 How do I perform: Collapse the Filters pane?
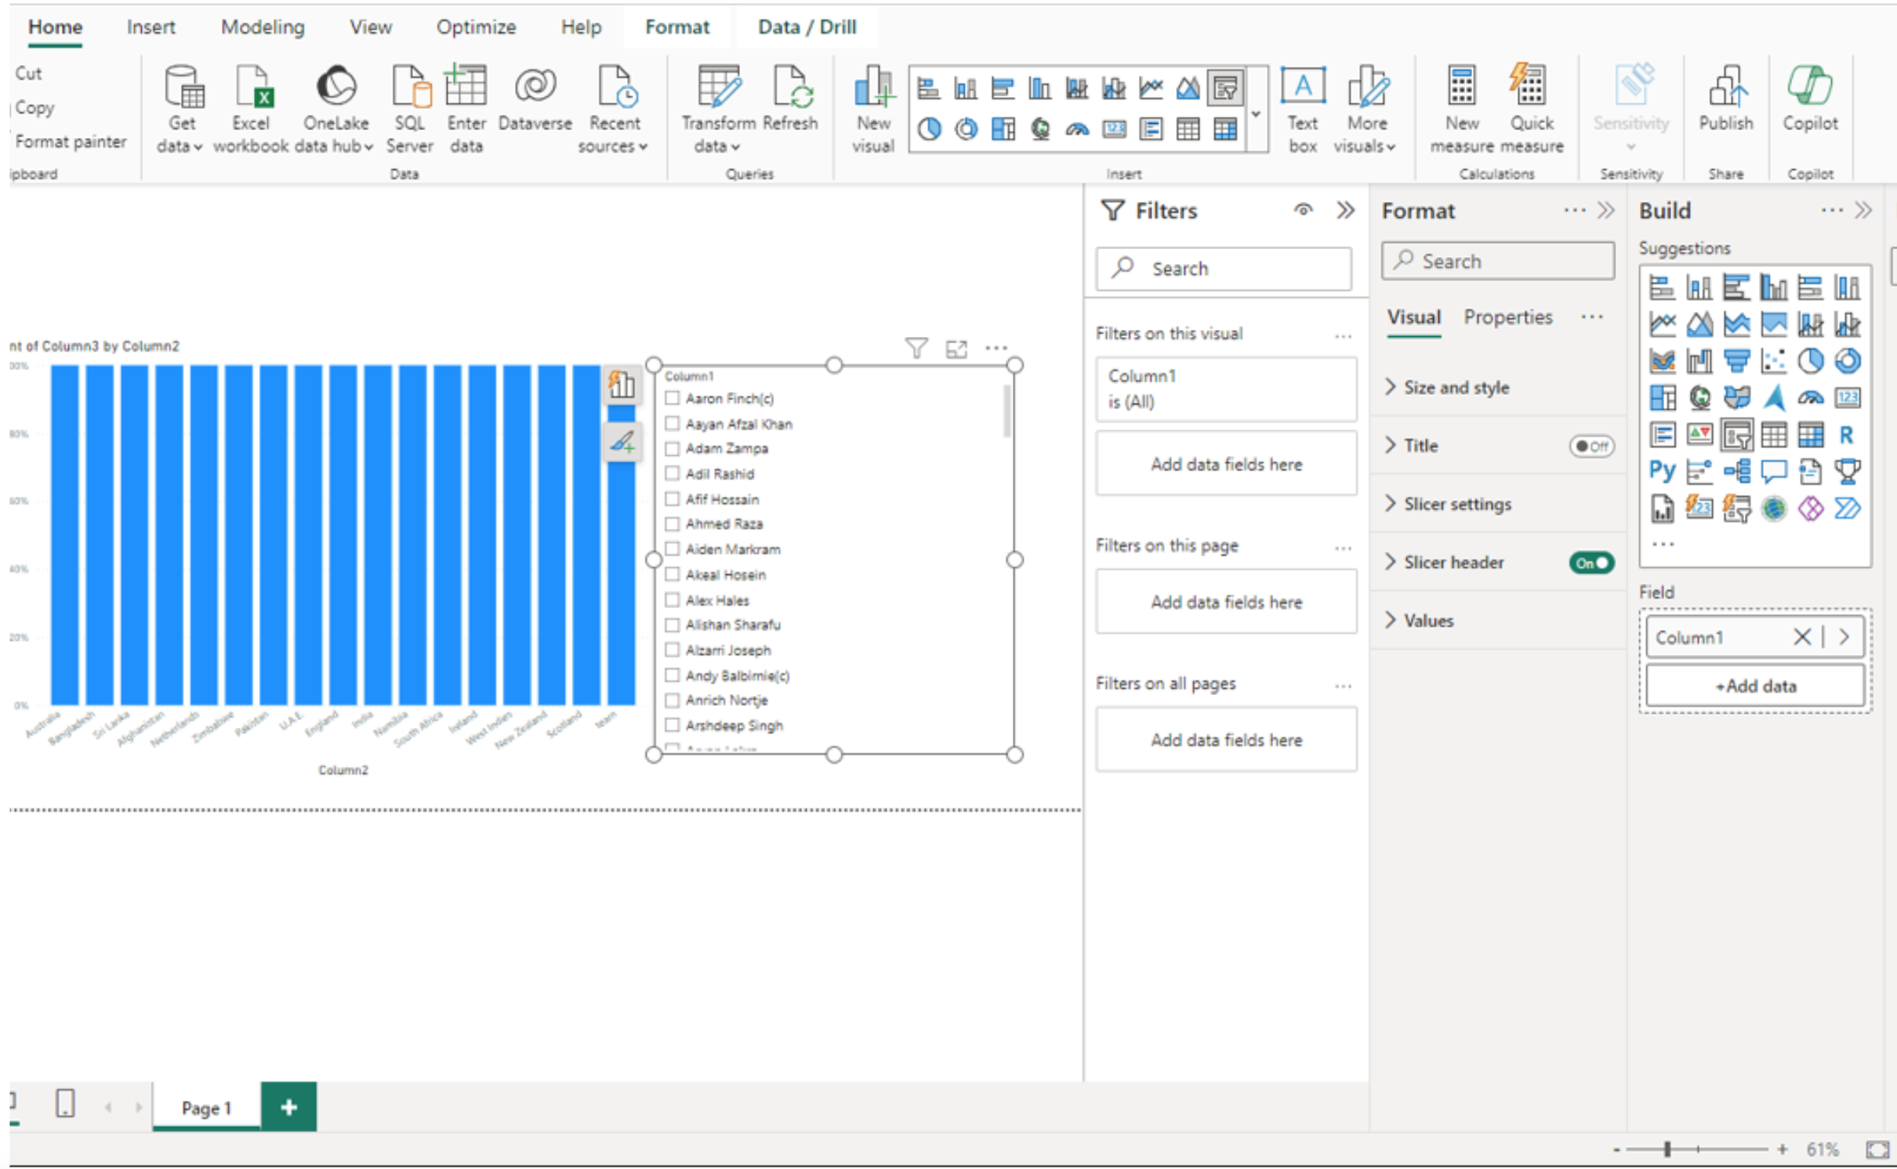point(1345,210)
